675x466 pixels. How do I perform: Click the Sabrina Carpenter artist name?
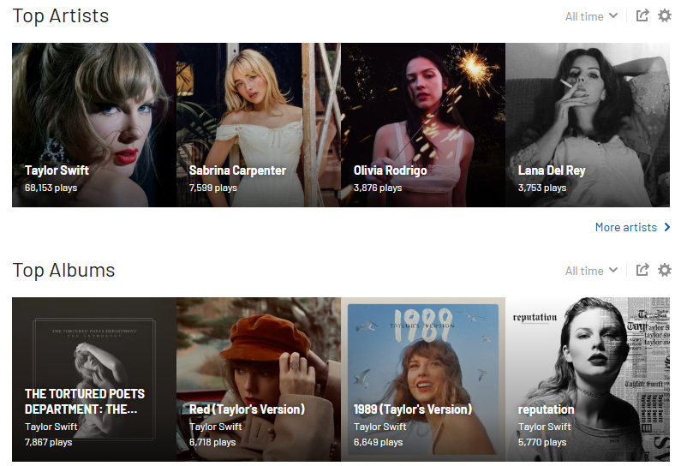(x=237, y=170)
